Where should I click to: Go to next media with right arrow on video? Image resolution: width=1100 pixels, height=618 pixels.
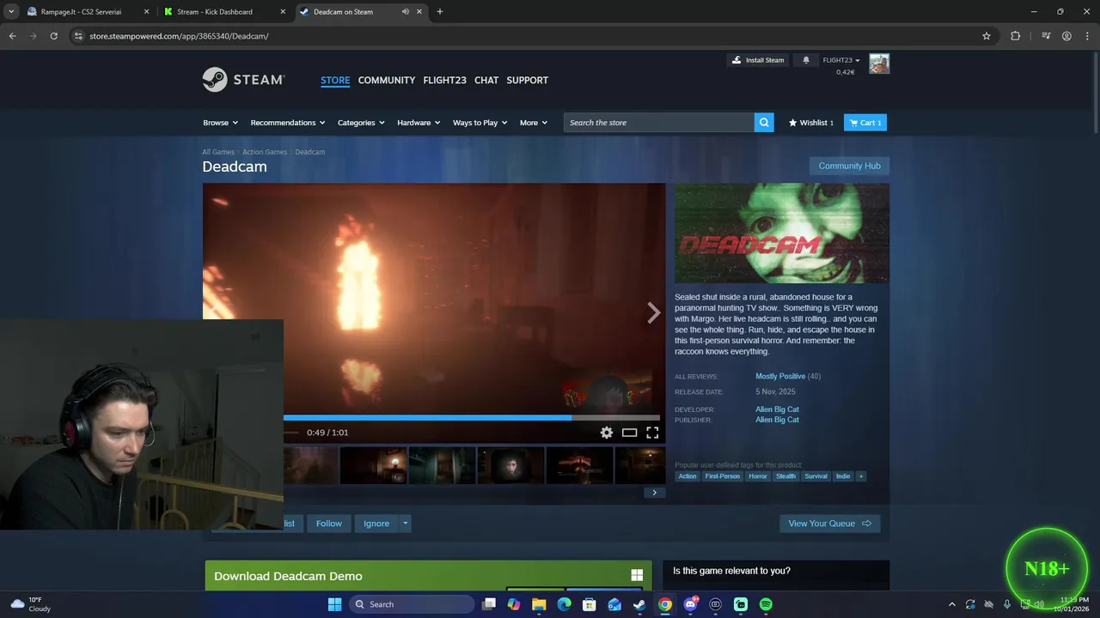(653, 313)
